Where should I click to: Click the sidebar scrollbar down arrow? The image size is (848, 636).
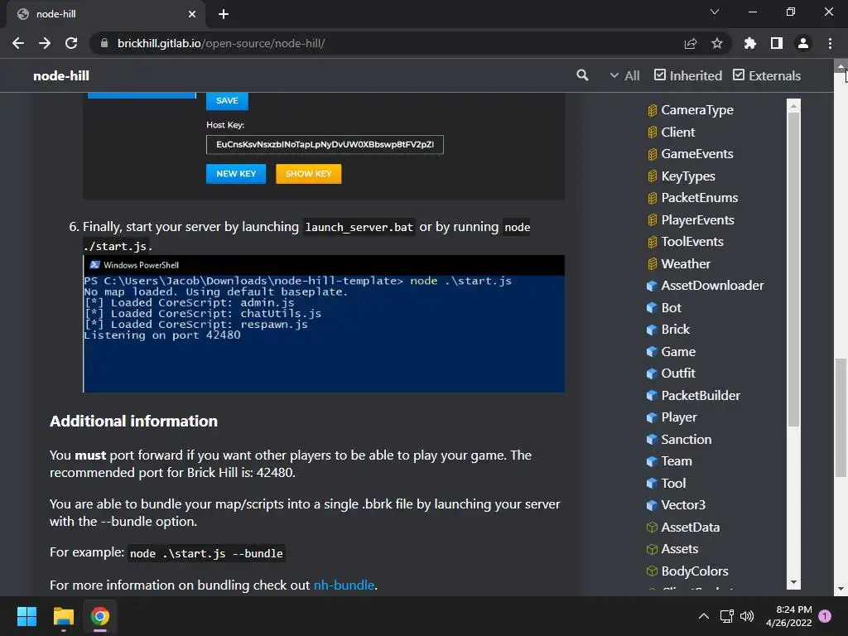pos(793,582)
